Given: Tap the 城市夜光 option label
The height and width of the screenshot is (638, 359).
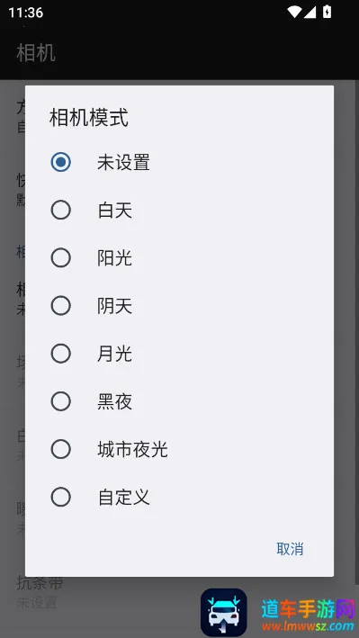Looking at the screenshot, I should pos(132,450).
